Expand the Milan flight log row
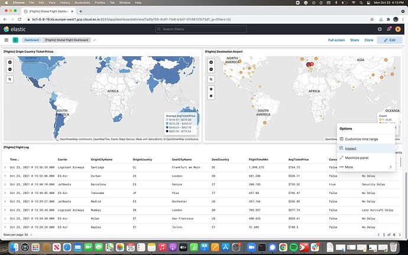The image size is (408, 255). [5, 218]
